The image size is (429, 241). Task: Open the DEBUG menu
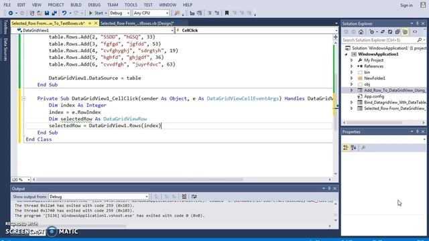pyautogui.click(x=94, y=5)
